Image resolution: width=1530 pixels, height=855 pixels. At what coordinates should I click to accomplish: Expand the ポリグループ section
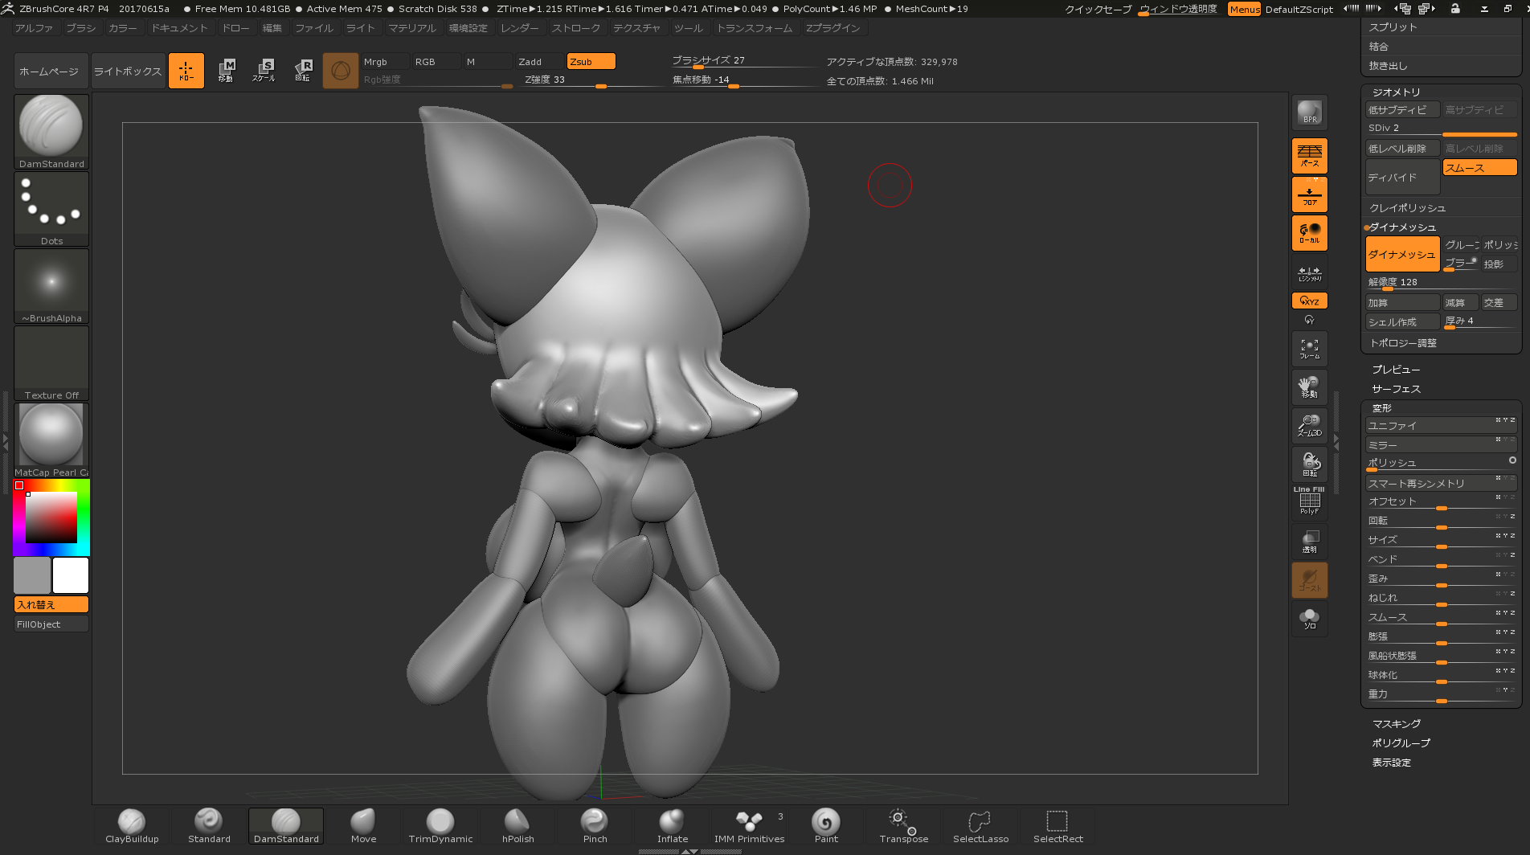(x=1401, y=743)
